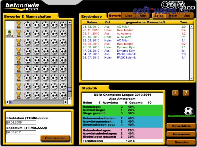
Task: Click the Ajax Amsterdam team heading
Action: pos(122,99)
